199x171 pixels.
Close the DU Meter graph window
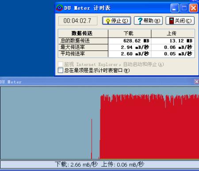point(196,82)
